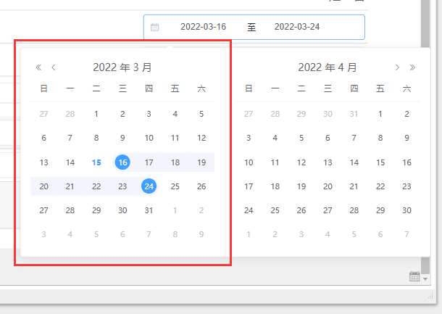Go to previous month arrow
Screen dimensions: 442x314
(x=54, y=67)
